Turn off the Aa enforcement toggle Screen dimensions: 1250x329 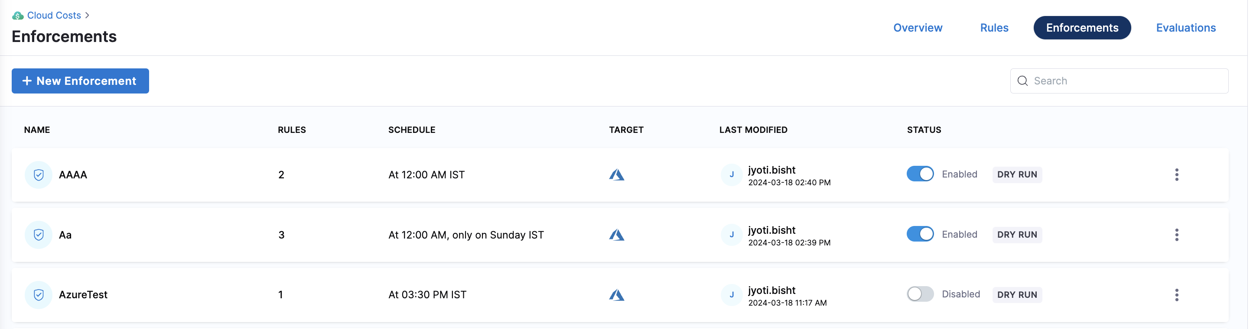[920, 234]
